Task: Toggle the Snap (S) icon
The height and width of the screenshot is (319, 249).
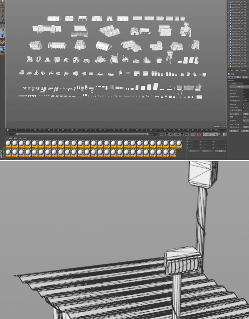Action: [2, 36]
